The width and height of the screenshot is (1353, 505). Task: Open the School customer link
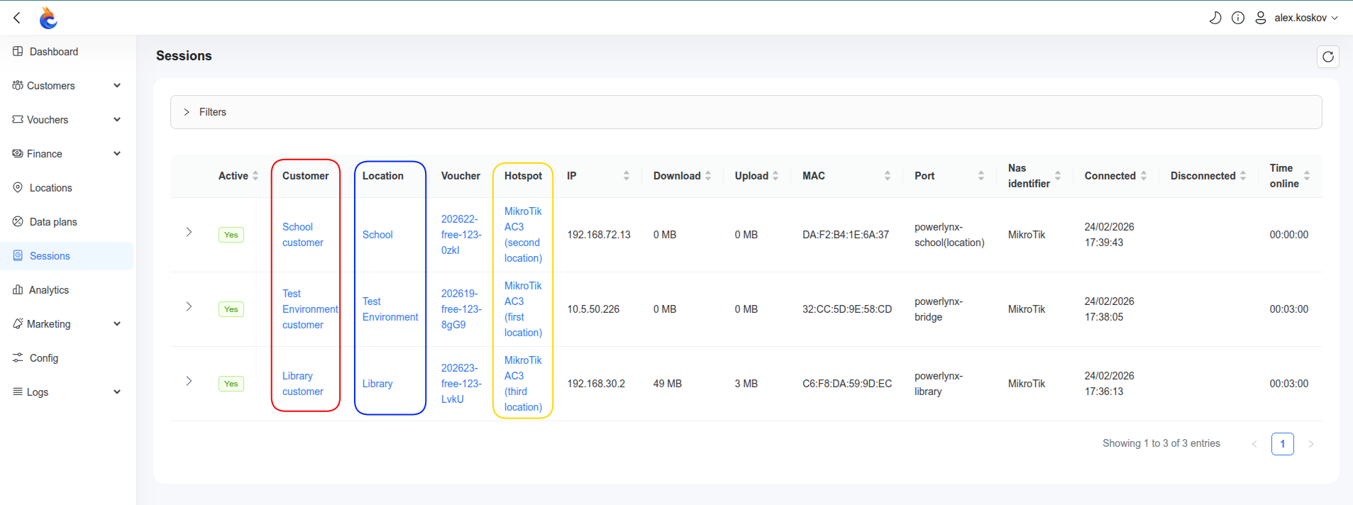pyautogui.click(x=302, y=235)
